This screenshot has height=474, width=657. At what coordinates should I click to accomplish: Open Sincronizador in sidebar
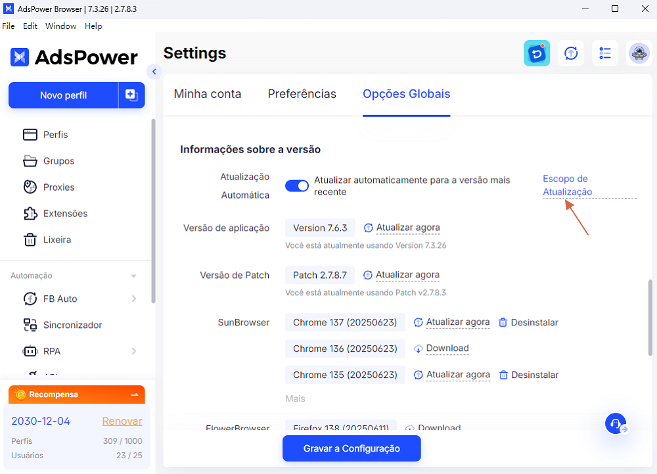click(72, 325)
